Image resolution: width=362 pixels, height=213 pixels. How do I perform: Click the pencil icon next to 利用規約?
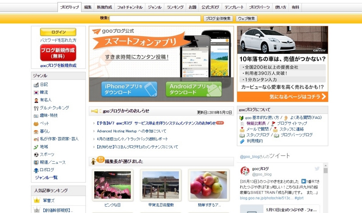(x=242, y=141)
